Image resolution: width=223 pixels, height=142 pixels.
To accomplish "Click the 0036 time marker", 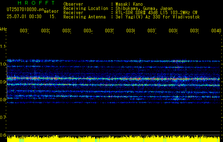I will (131, 31).
